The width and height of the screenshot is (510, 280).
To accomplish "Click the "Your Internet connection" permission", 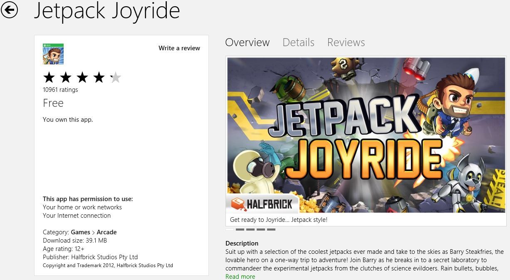I will pyautogui.click(x=77, y=216).
